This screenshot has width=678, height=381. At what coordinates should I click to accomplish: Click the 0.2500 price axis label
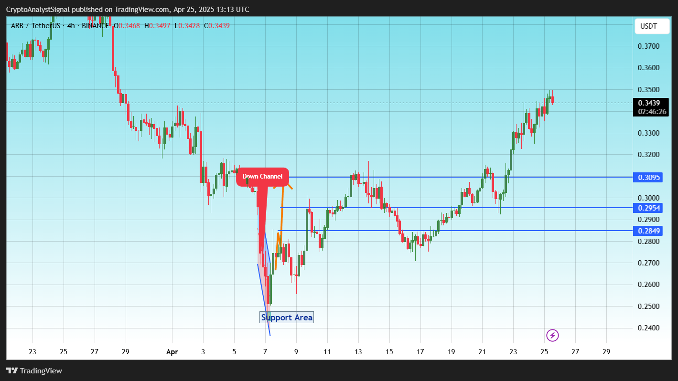[648, 307]
